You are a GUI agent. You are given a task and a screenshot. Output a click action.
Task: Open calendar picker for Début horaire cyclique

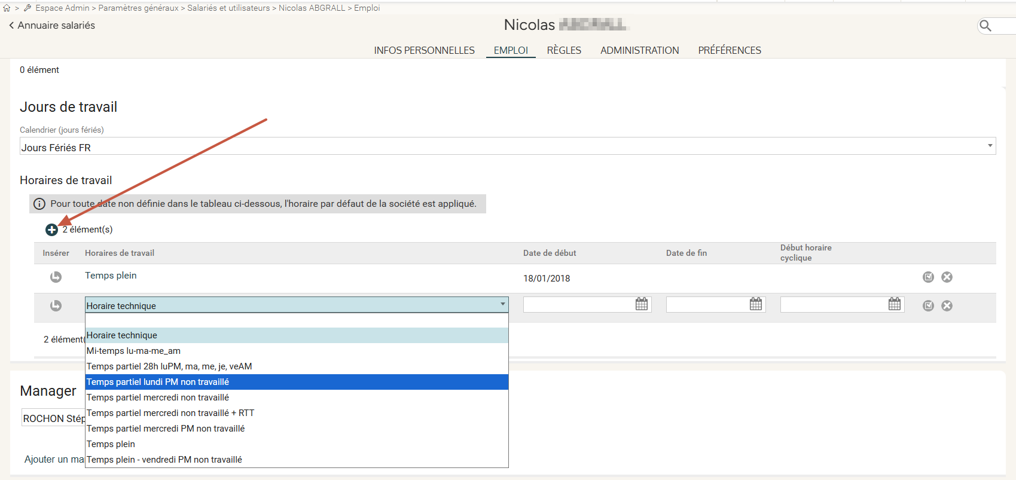click(894, 304)
